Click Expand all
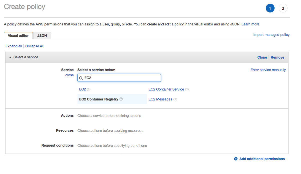This screenshot has height=174, width=301. 14,46
